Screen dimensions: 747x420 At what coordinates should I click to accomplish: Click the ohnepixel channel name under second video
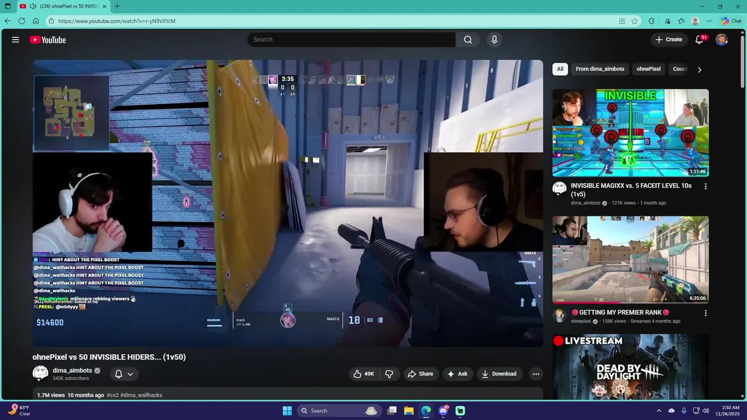581,321
